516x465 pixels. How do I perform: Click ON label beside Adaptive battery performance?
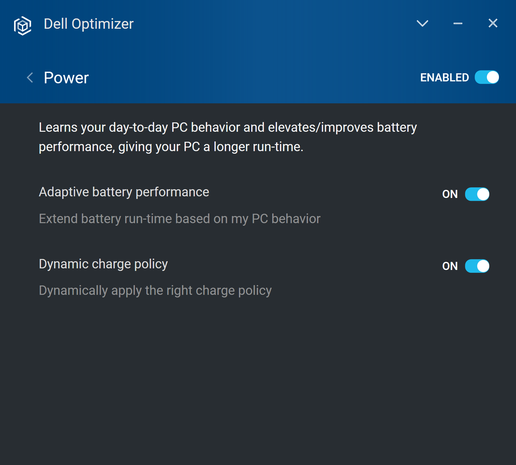click(450, 194)
